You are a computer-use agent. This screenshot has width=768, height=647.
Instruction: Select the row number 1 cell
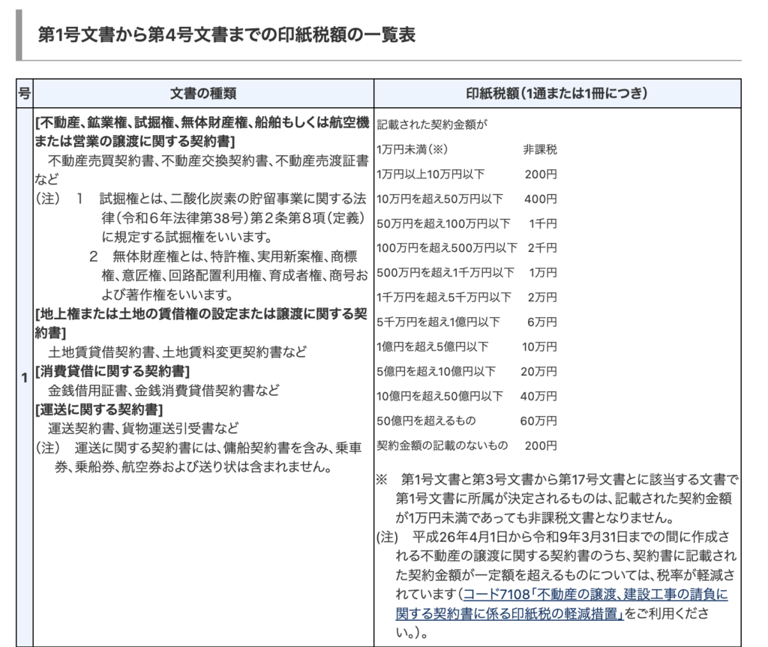point(24,378)
